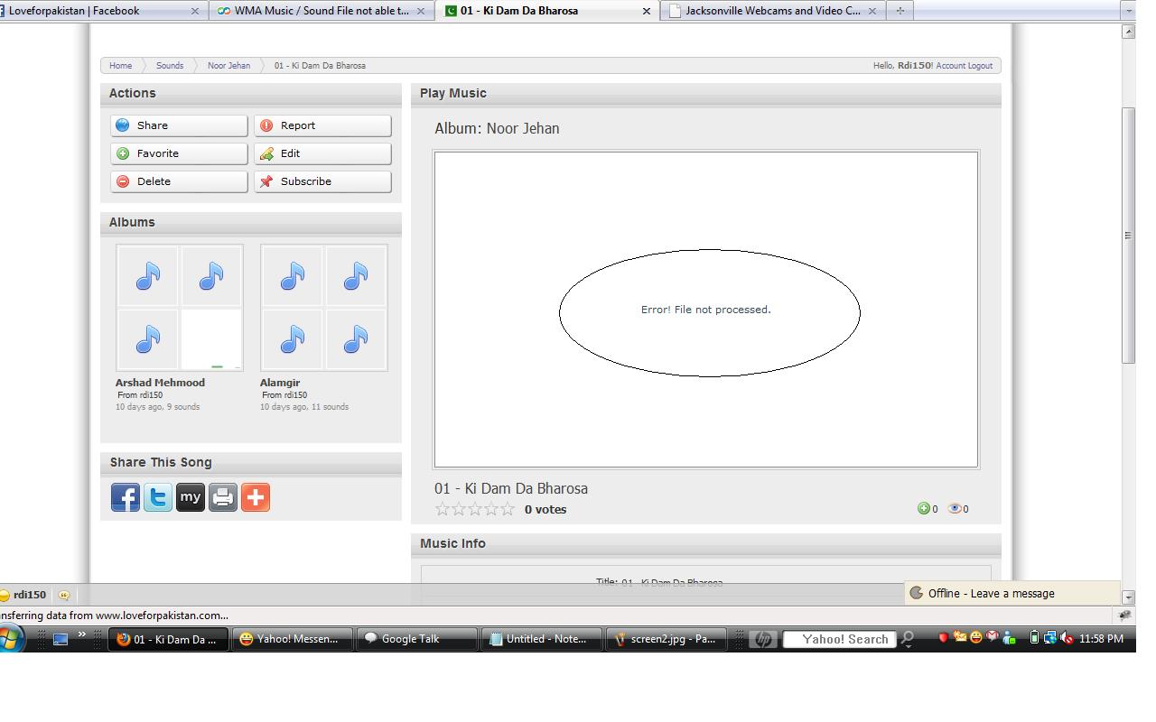Click the green plus favorites count icon
This screenshot has height=722, width=1156.
[x=923, y=509]
